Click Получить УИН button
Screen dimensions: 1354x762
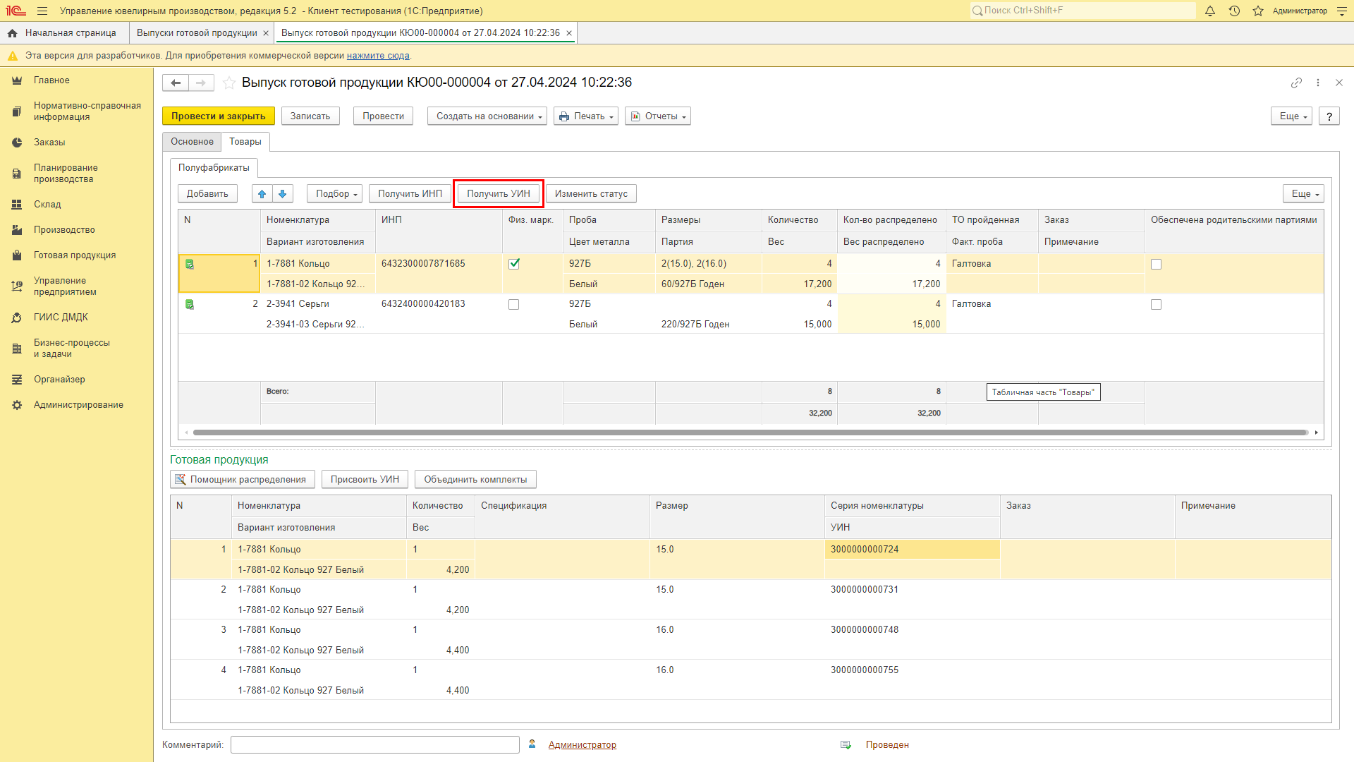[x=499, y=194]
